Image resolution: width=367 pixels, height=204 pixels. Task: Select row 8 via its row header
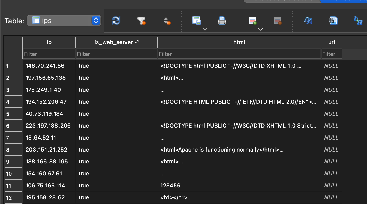click(x=13, y=150)
